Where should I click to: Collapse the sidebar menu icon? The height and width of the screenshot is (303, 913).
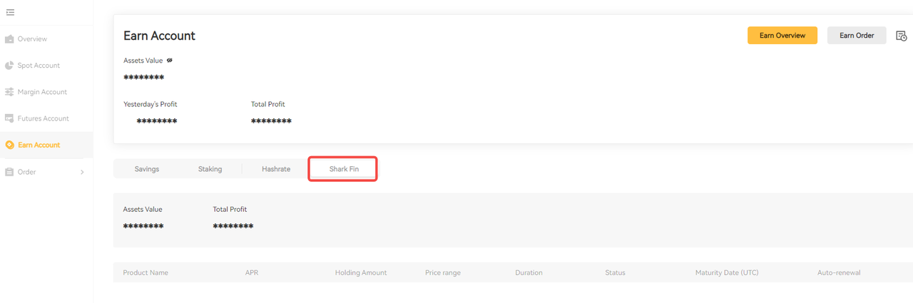(x=10, y=12)
